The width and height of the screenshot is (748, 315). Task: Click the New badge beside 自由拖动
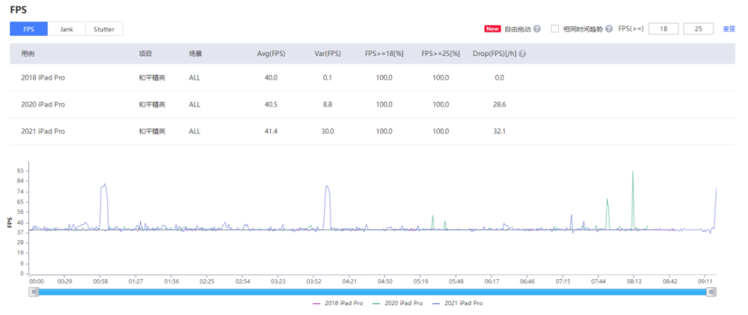[x=493, y=28]
